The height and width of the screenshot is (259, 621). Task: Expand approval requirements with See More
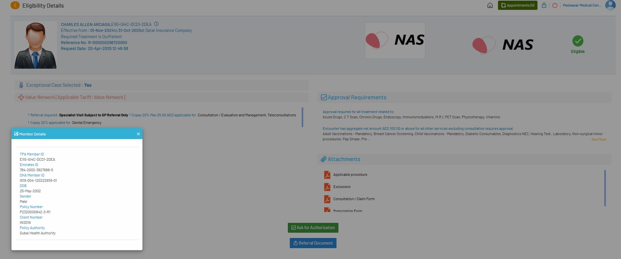tap(598, 140)
